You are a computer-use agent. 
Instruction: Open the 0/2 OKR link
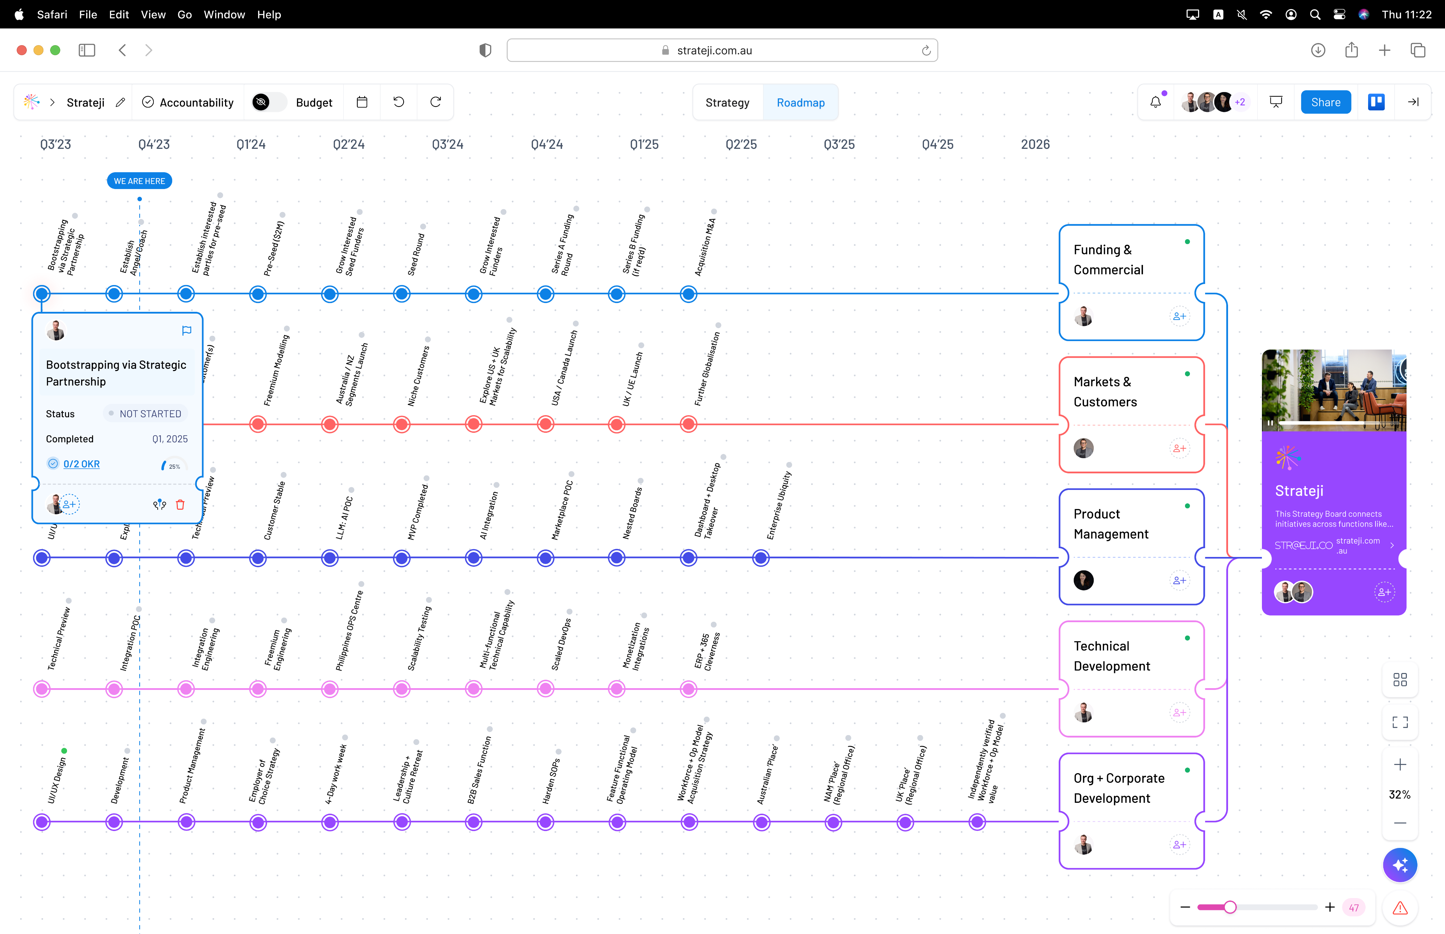pos(81,464)
